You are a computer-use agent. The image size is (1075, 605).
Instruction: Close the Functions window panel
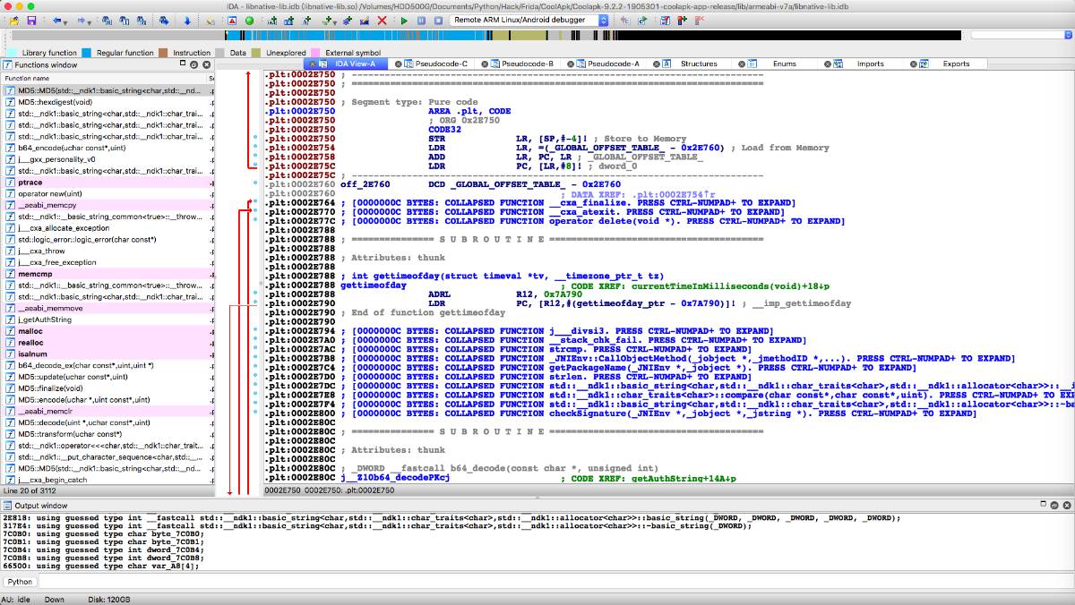(x=206, y=64)
